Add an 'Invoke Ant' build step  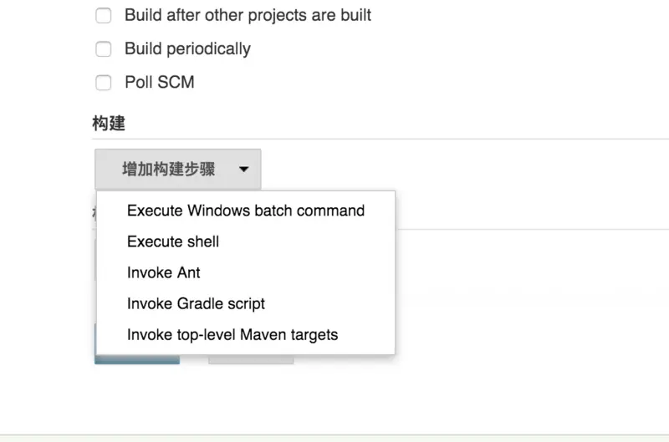[x=164, y=272]
